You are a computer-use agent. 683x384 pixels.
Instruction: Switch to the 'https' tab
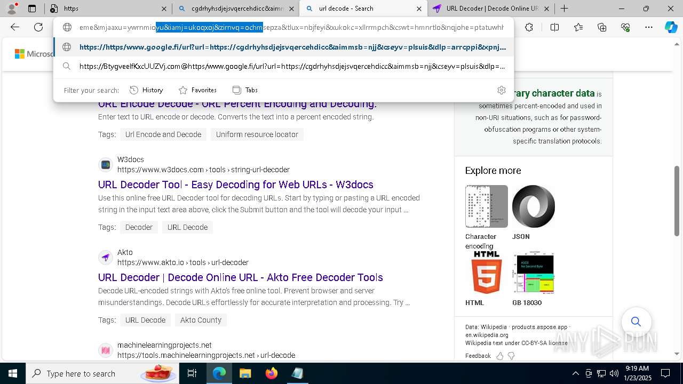coord(108,9)
